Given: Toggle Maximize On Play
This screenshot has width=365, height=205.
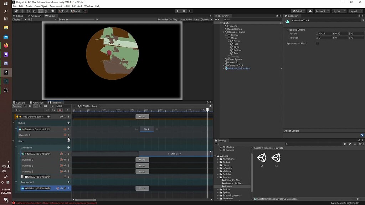Looking at the screenshot, I should (x=168, y=20).
